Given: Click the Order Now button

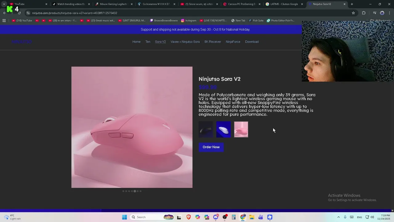Looking at the screenshot, I should pos(211,147).
